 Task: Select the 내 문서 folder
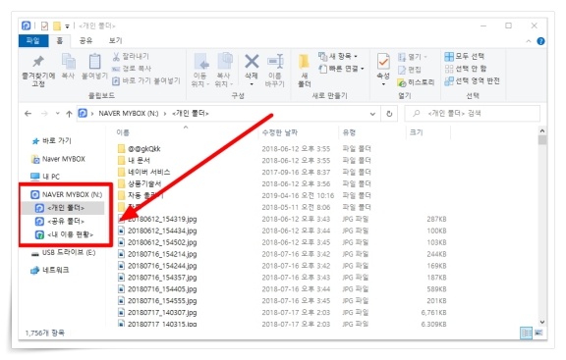point(134,160)
